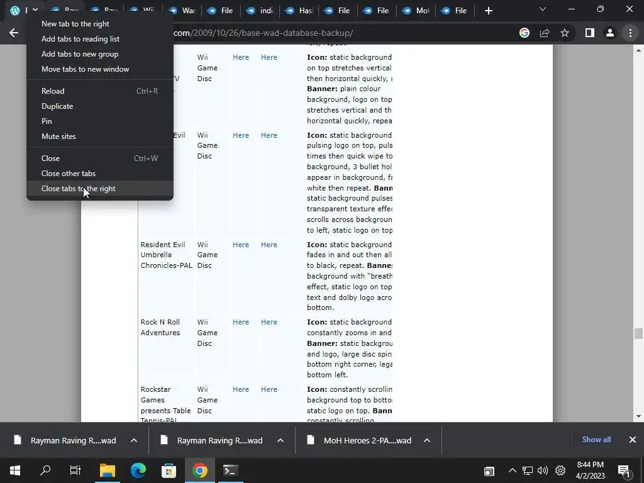Open Microsoft Store from taskbar
644x483 pixels.
point(169,470)
